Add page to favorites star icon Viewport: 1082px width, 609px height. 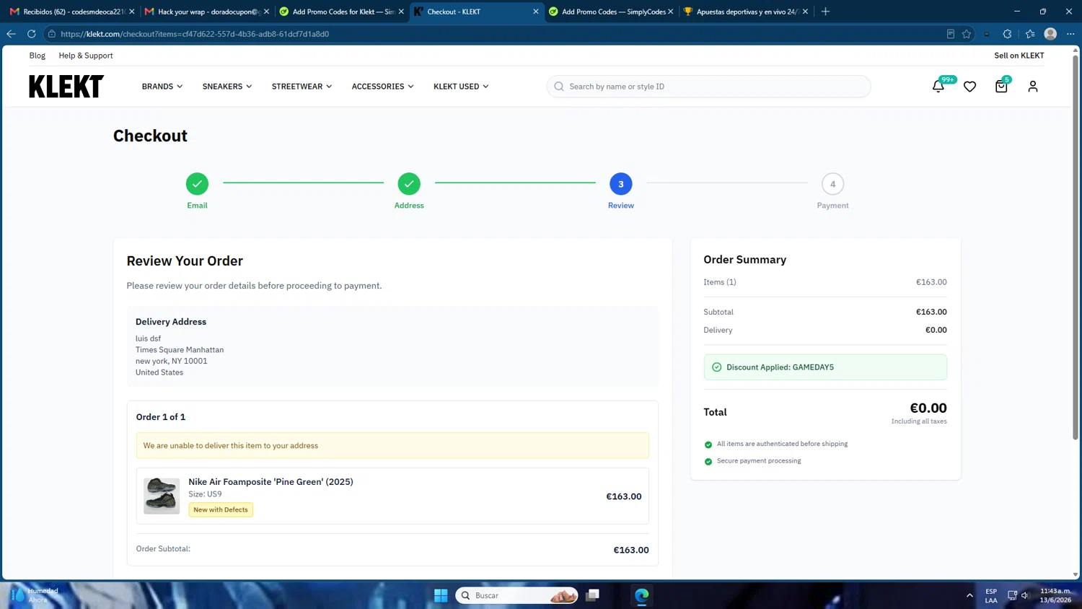click(x=967, y=34)
